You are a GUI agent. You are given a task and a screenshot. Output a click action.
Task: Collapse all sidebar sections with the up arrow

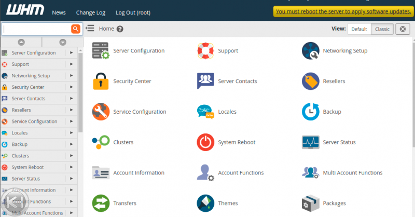pyautogui.click(x=21, y=42)
